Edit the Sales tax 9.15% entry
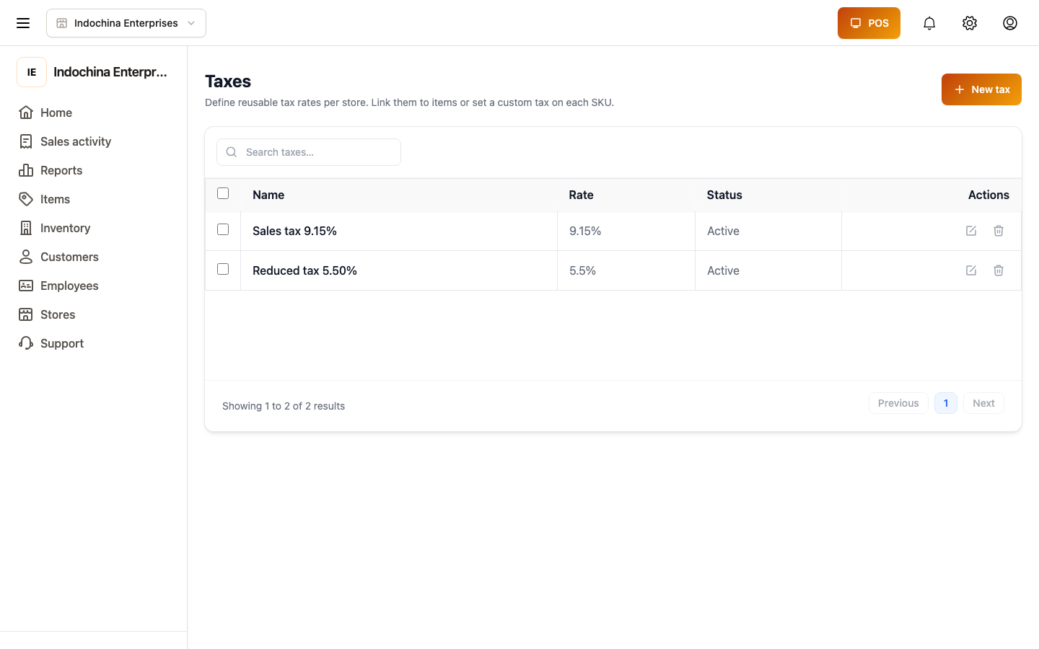 (x=971, y=231)
